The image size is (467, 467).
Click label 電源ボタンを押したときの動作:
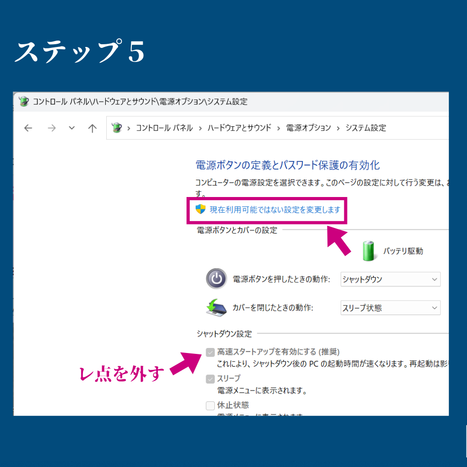pos(281,280)
